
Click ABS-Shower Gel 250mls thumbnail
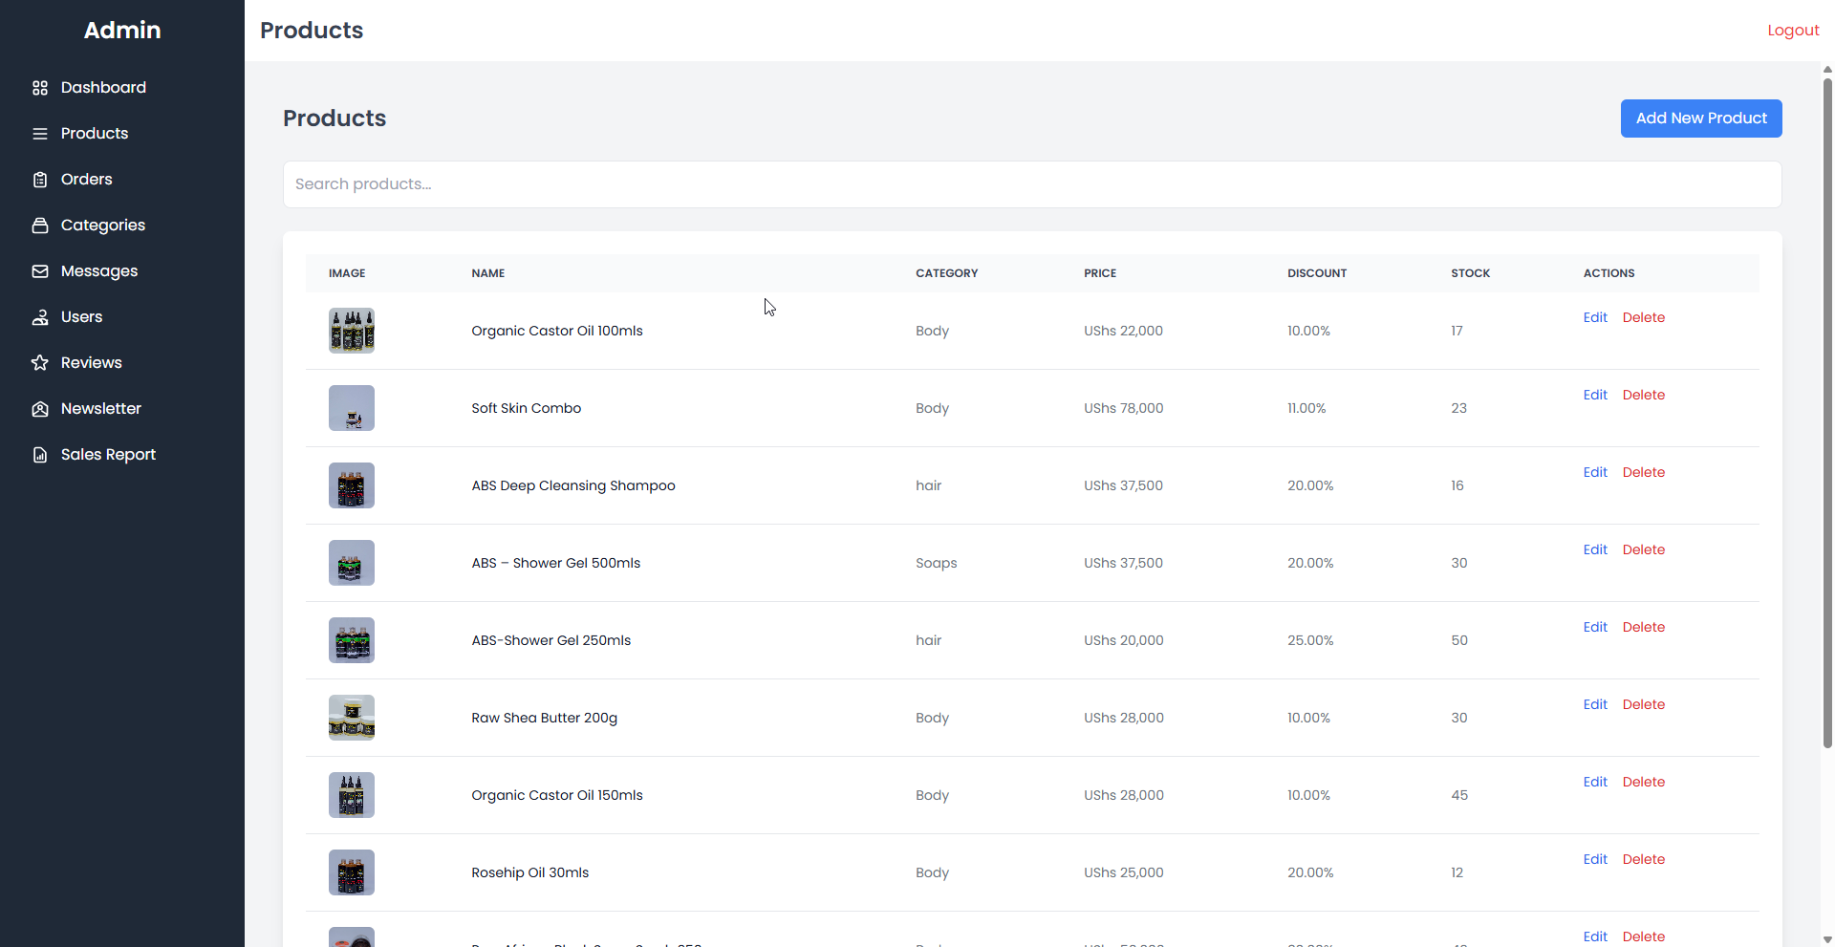coord(352,640)
